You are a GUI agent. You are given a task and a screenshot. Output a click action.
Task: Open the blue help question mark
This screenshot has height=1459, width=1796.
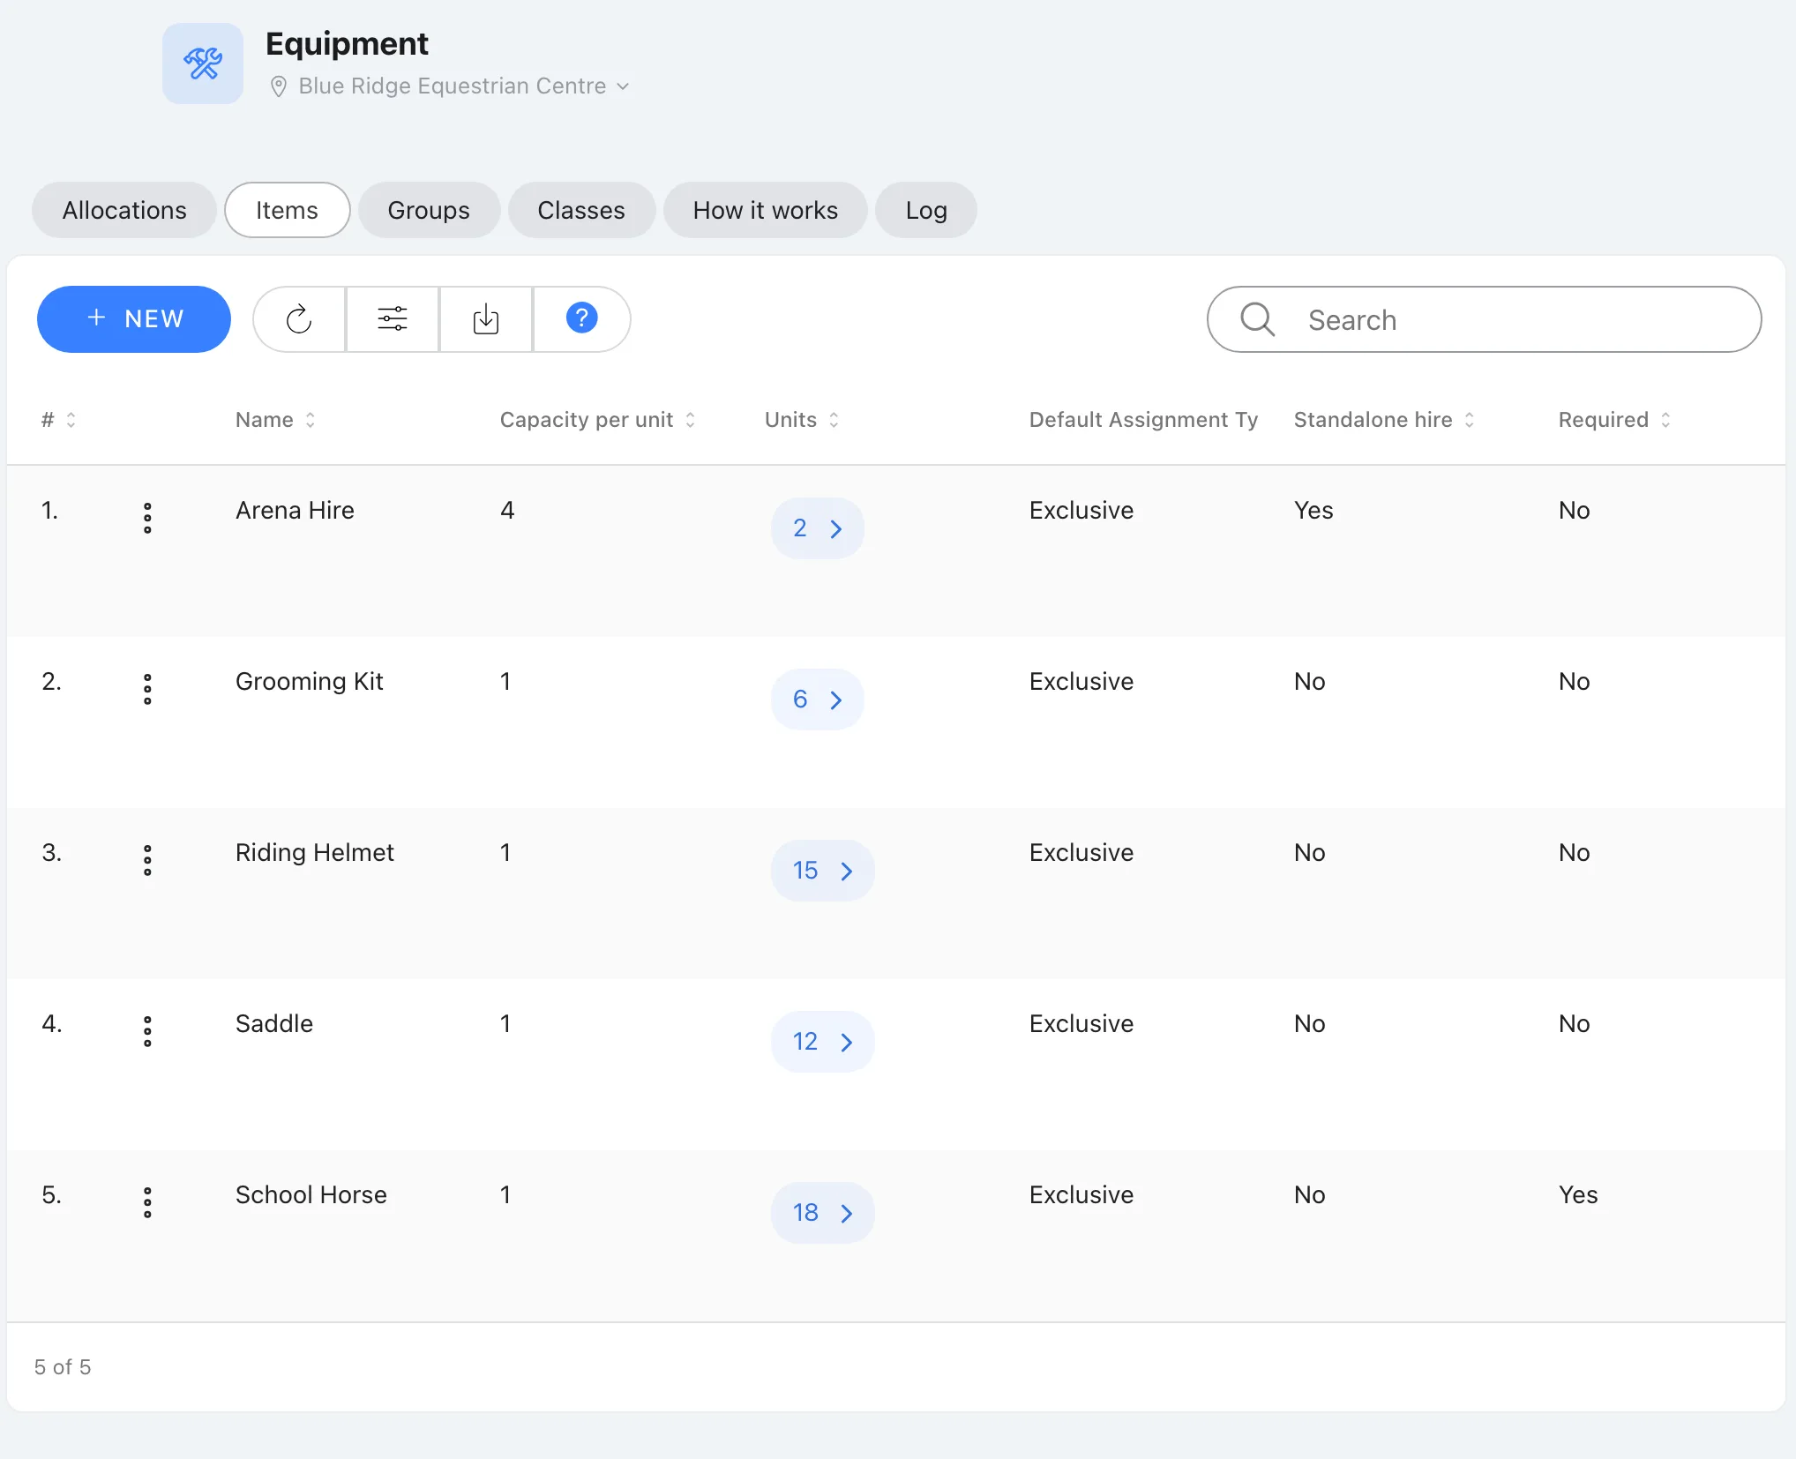(x=581, y=319)
